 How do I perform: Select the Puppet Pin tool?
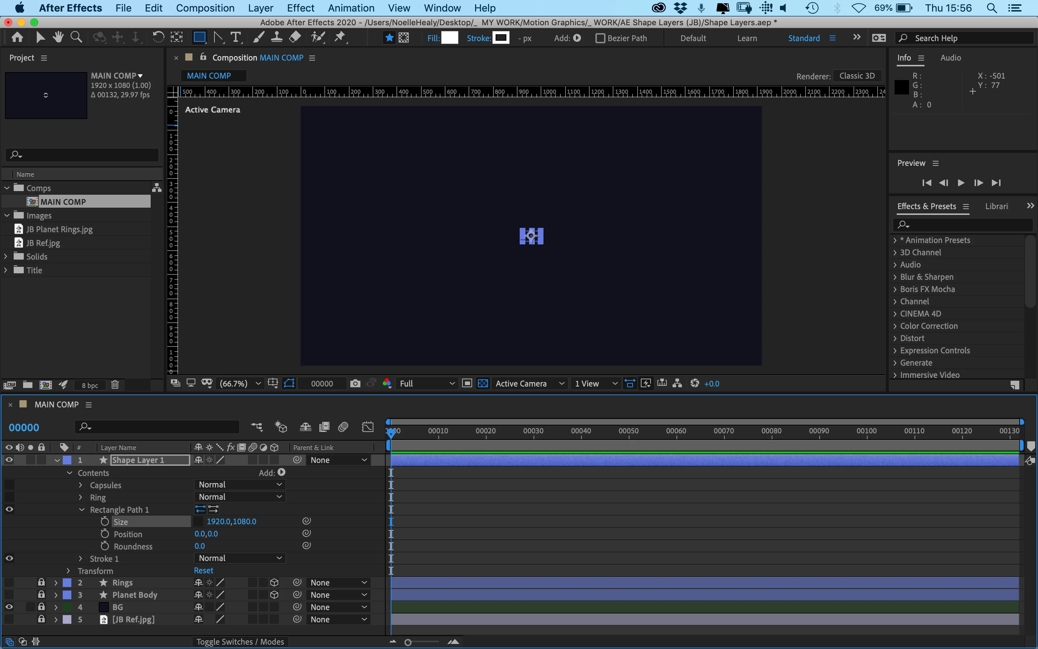[x=340, y=38]
